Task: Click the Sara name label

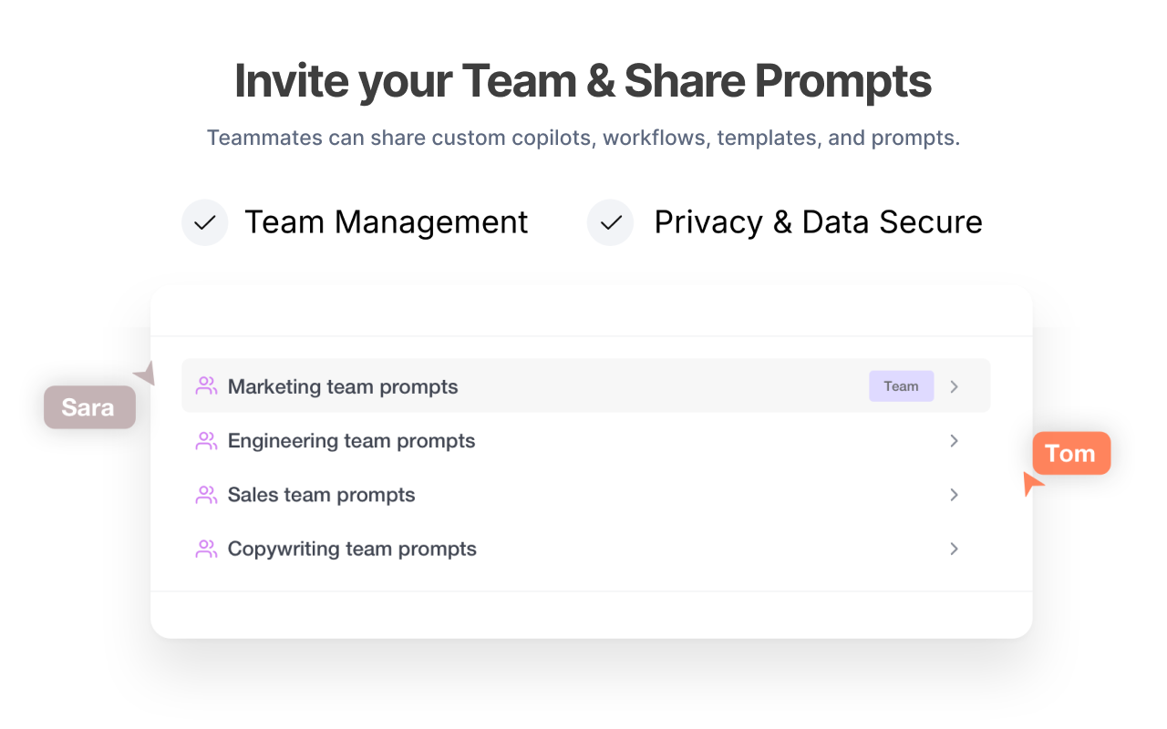Action: coord(89,407)
